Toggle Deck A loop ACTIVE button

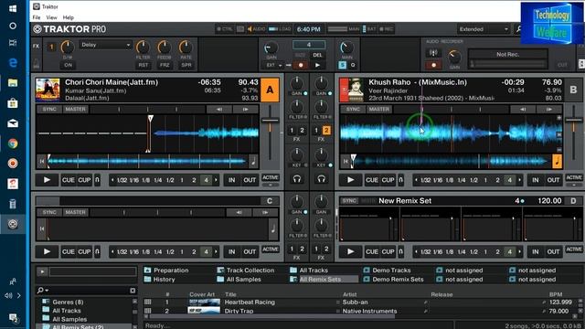(271, 177)
